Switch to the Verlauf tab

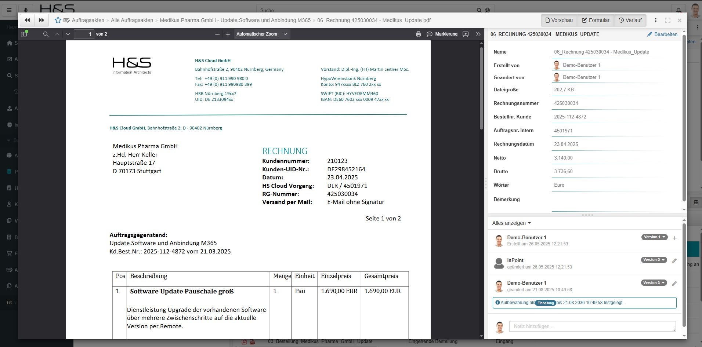(x=630, y=20)
